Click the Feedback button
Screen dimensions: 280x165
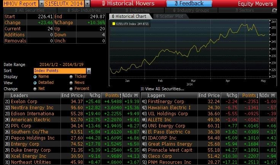[x=189, y=3]
